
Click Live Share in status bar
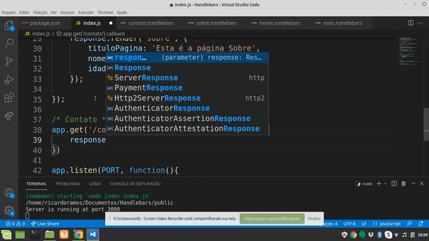45,224
